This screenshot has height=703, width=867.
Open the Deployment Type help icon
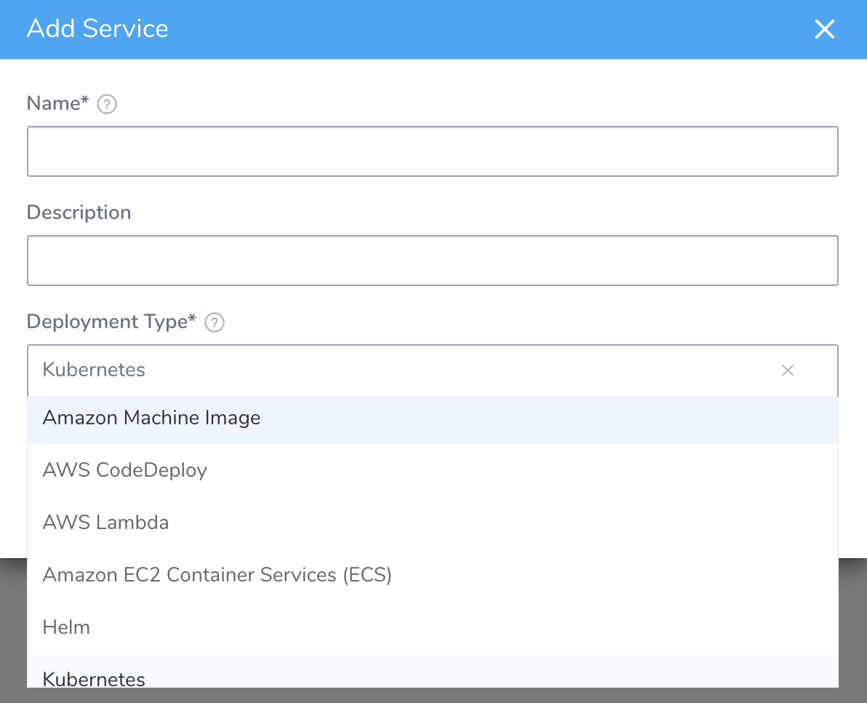click(215, 322)
